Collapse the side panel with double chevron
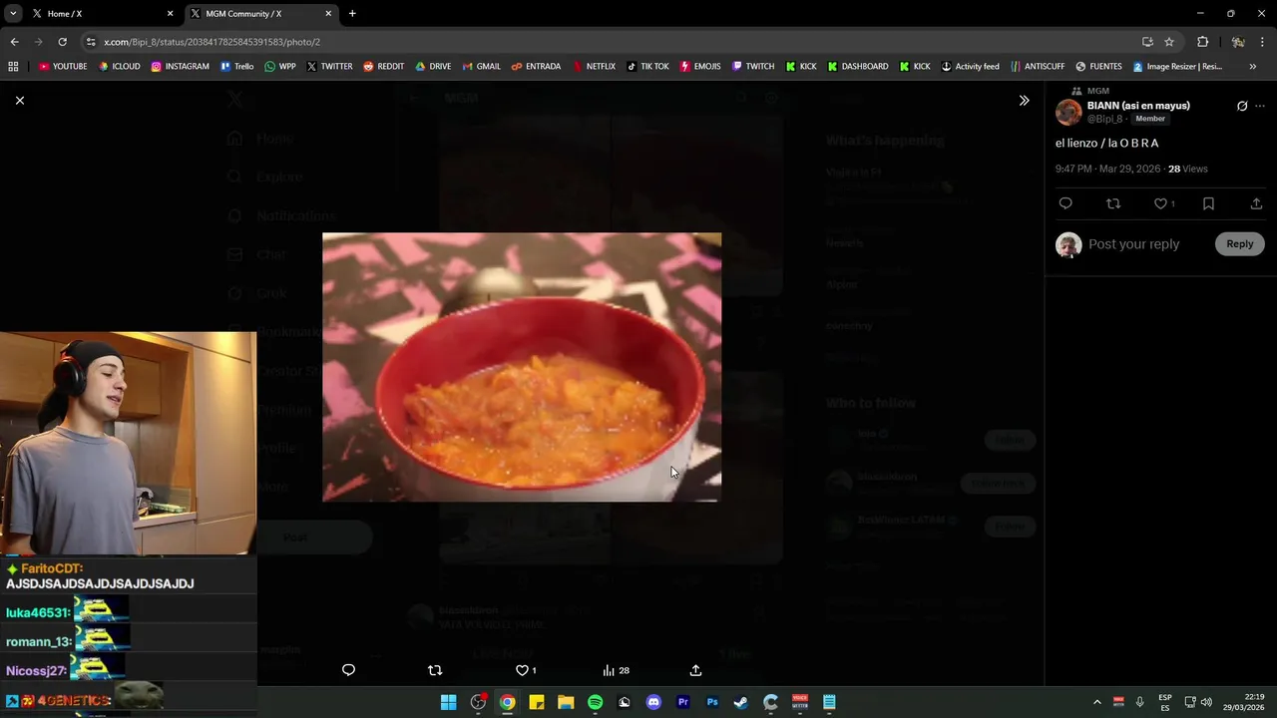Viewport: 1277px width, 718px height. click(x=1024, y=101)
